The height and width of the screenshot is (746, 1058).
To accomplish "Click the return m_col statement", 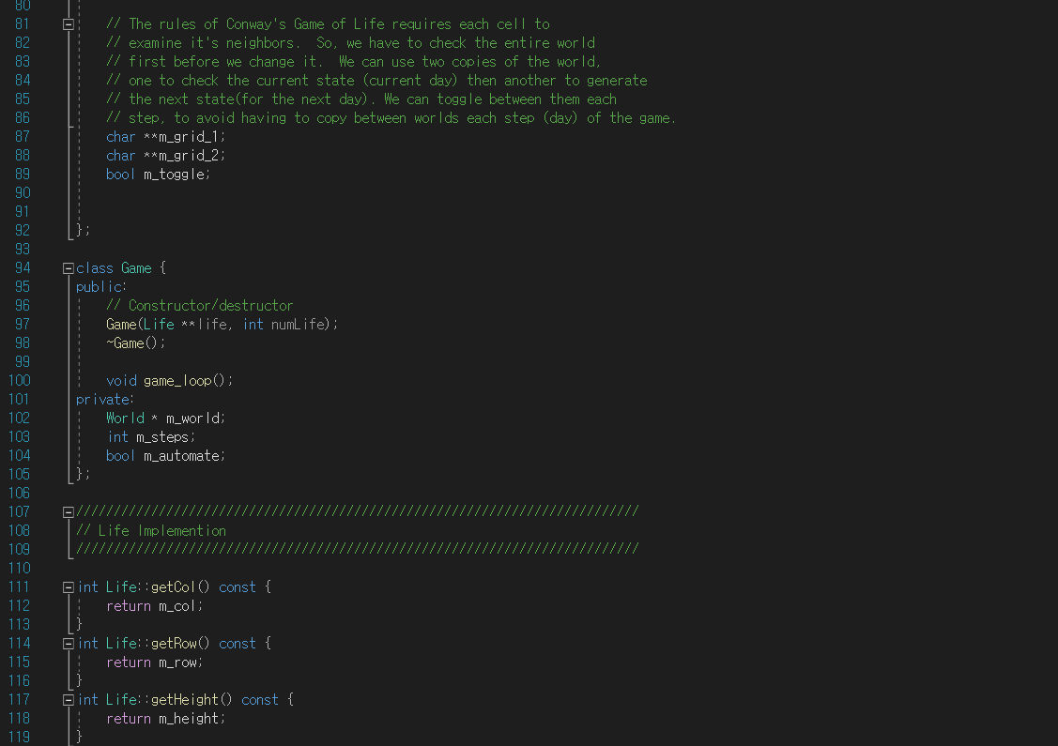I will [155, 605].
